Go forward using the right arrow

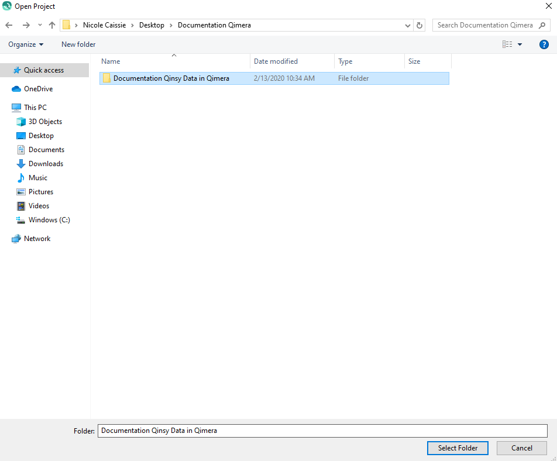(26, 25)
